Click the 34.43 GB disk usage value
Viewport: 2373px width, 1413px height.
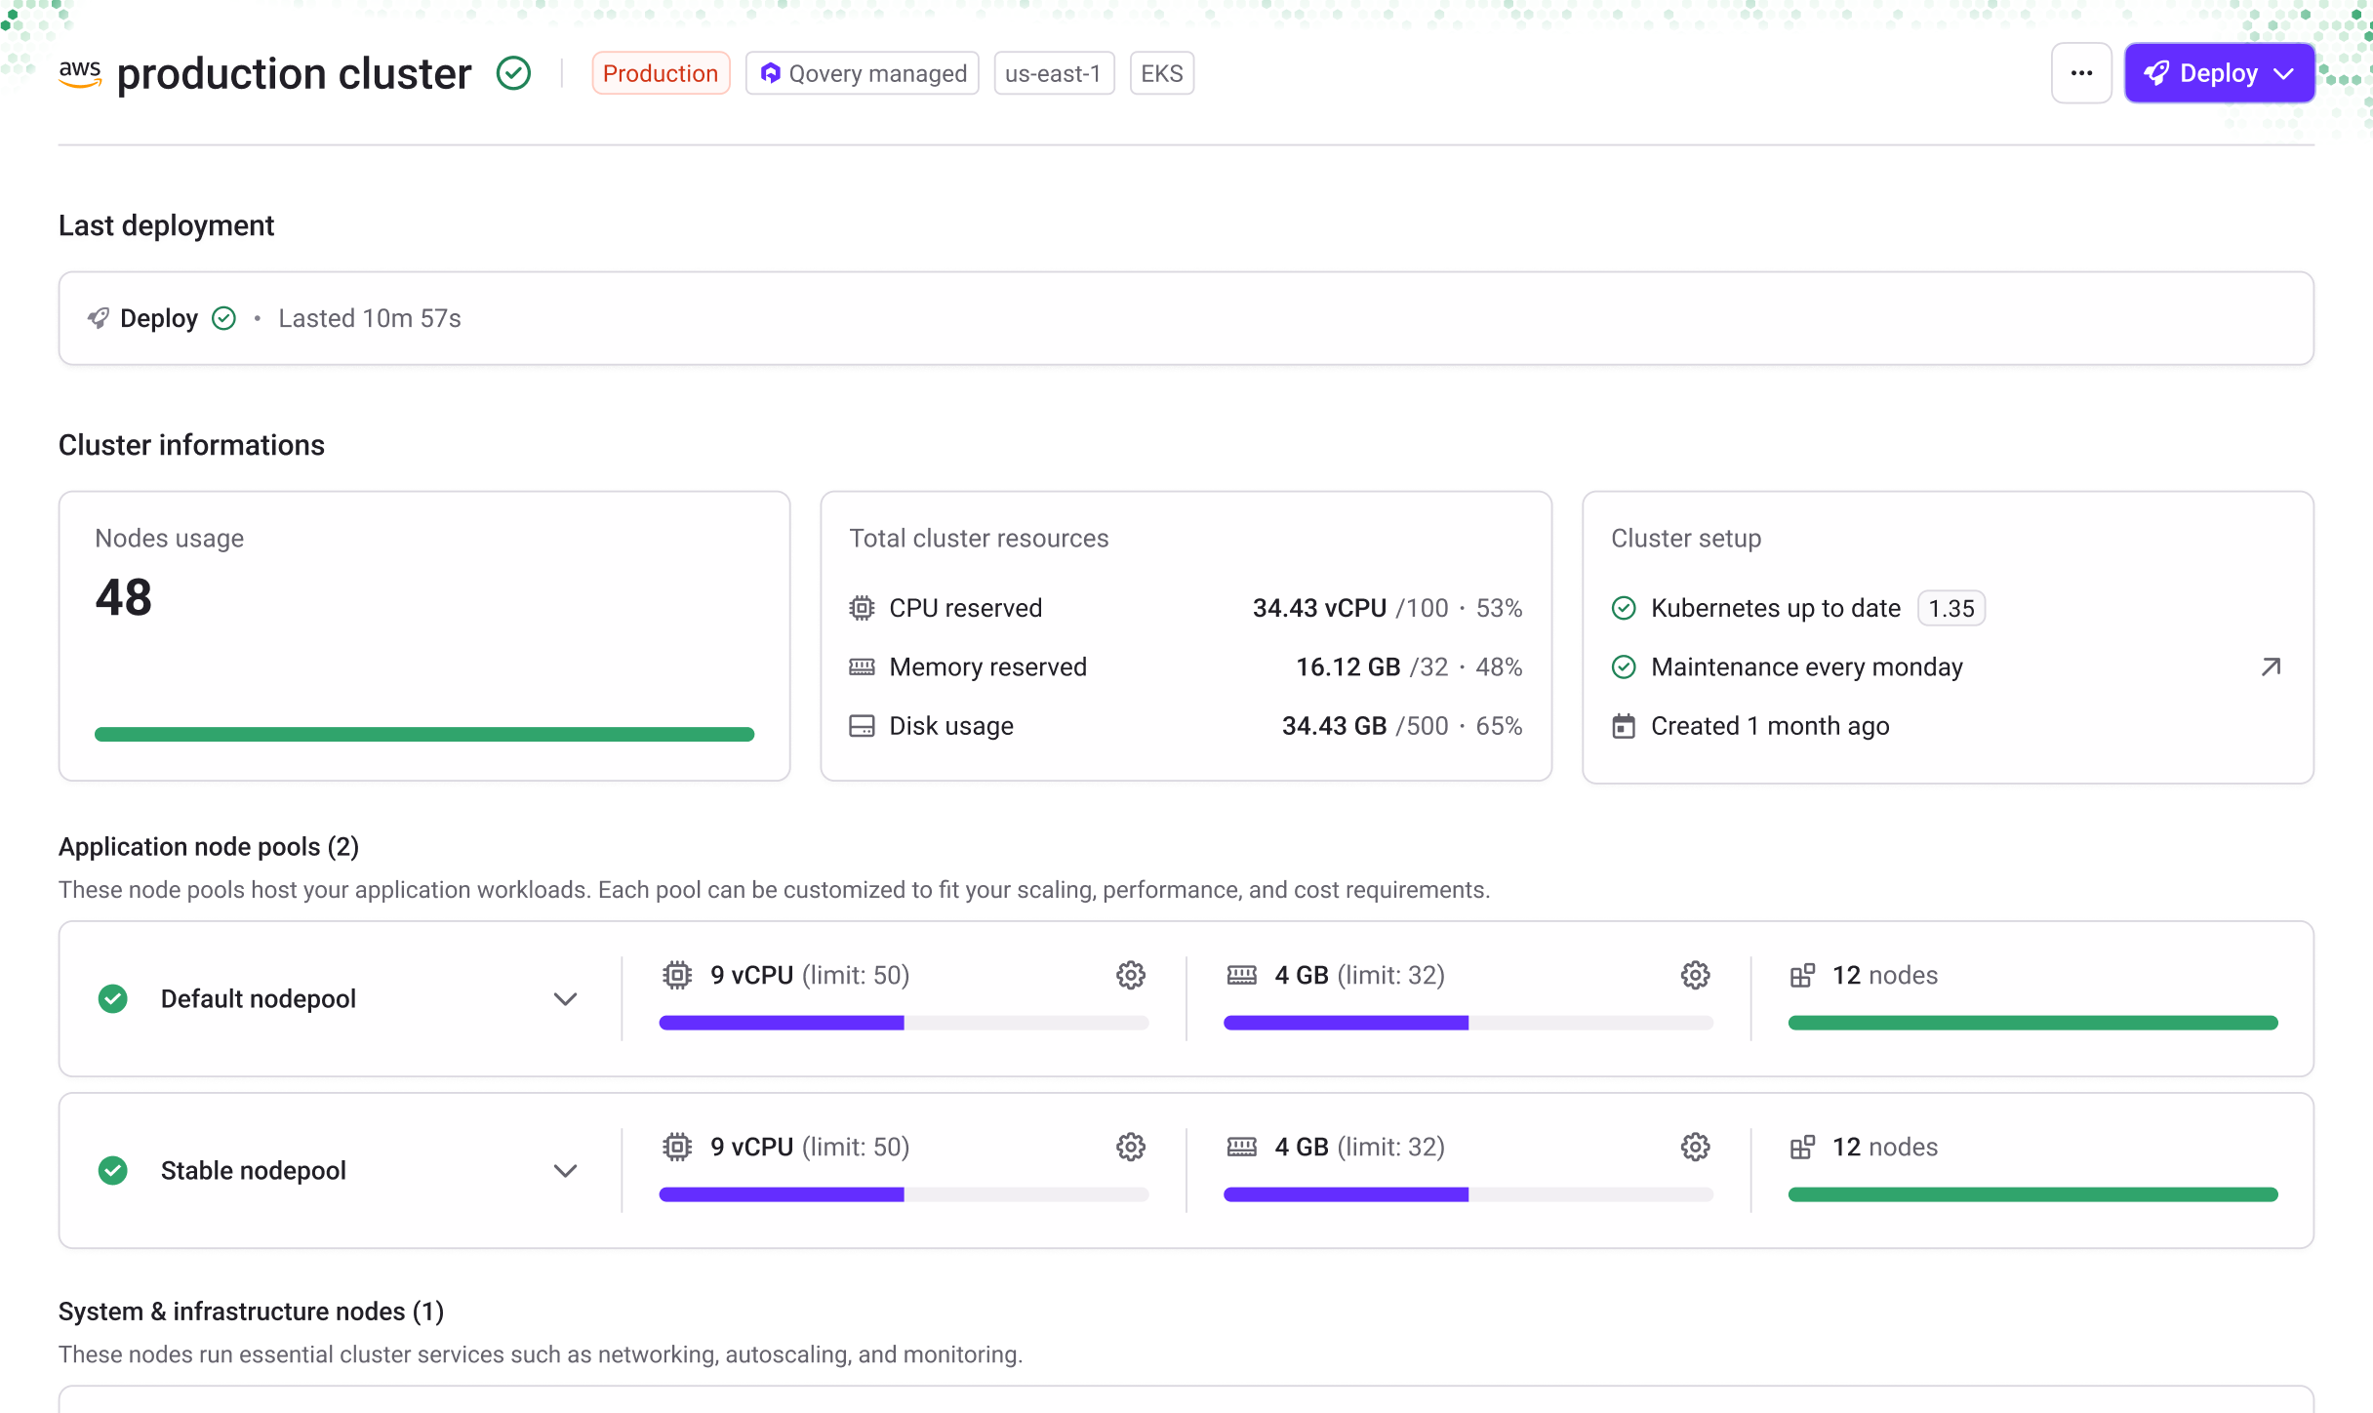[1334, 726]
